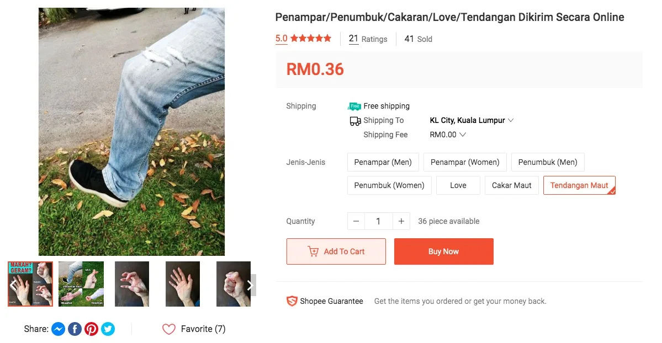Select the Penampar (Men) variation
This screenshot has height=343, width=662.
383,162
